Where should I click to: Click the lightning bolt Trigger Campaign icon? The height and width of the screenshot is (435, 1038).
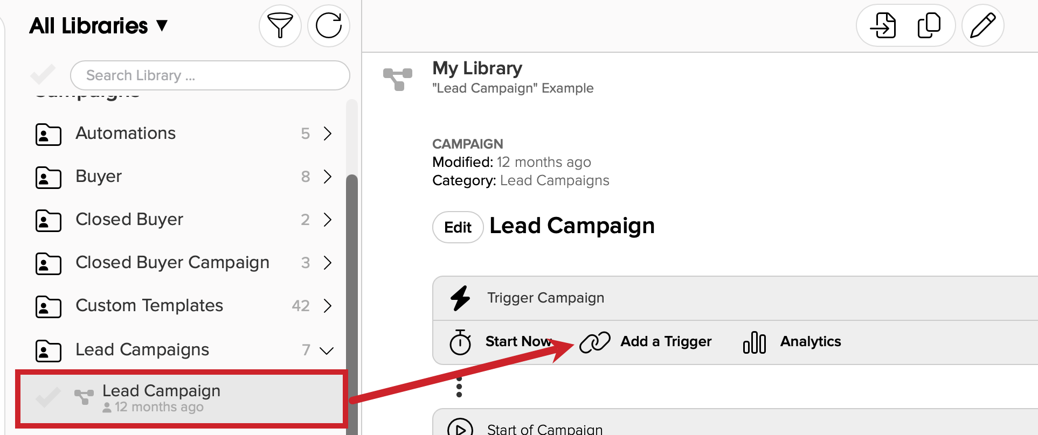[460, 298]
